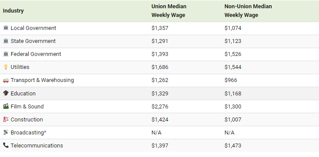This screenshot has width=319, height=157.
Task: Click the Film & Sound clapperboard icon
Action: (x=6, y=106)
